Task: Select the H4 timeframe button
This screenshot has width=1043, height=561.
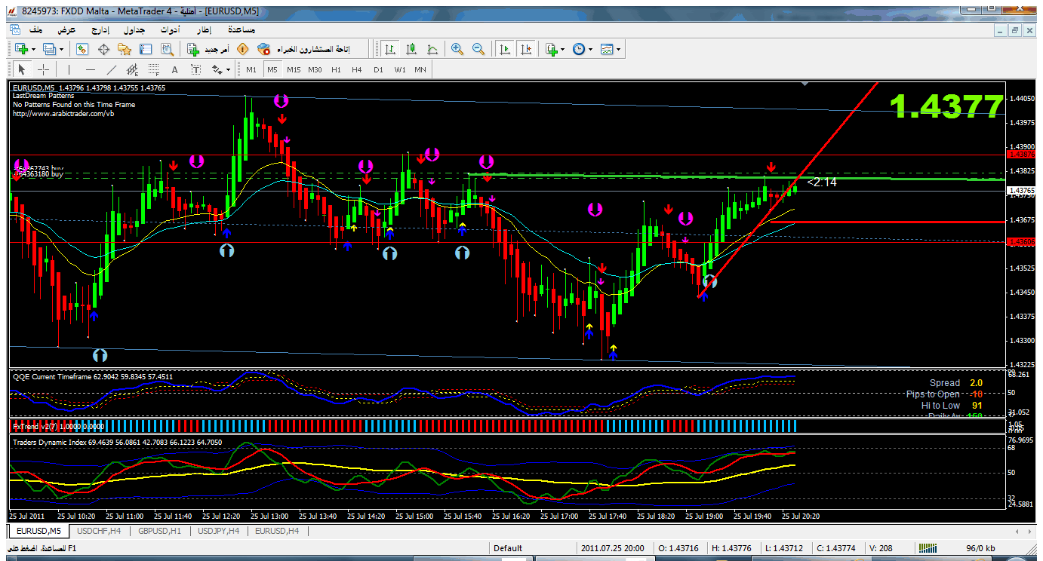Action: click(x=357, y=69)
